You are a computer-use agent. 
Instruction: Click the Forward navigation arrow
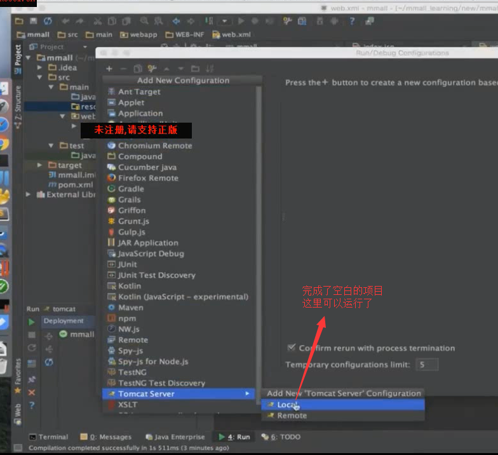pos(191,21)
